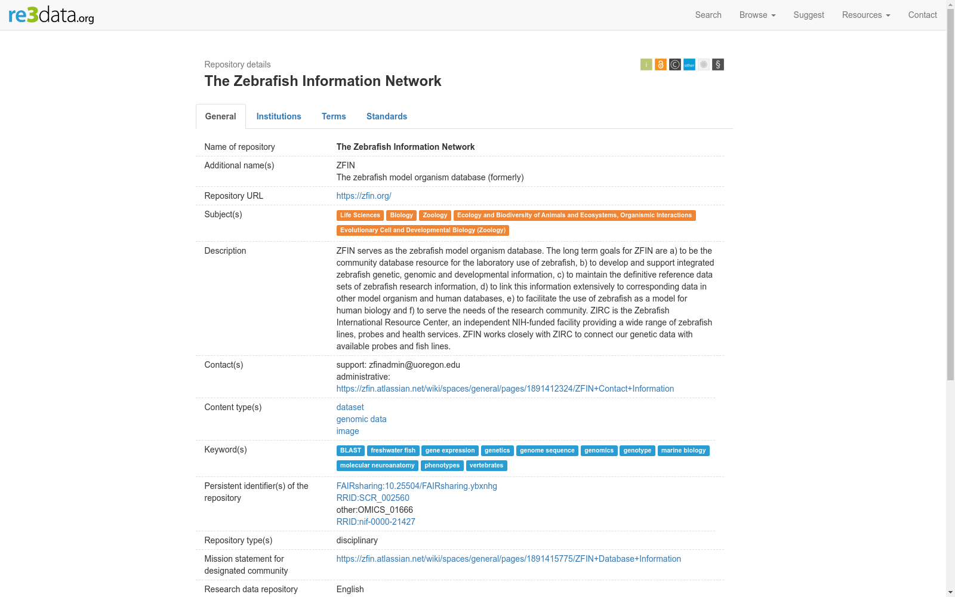The image size is (955, 597).
Task: Click the genomic data content type link
Action: (x=361, y=419)
